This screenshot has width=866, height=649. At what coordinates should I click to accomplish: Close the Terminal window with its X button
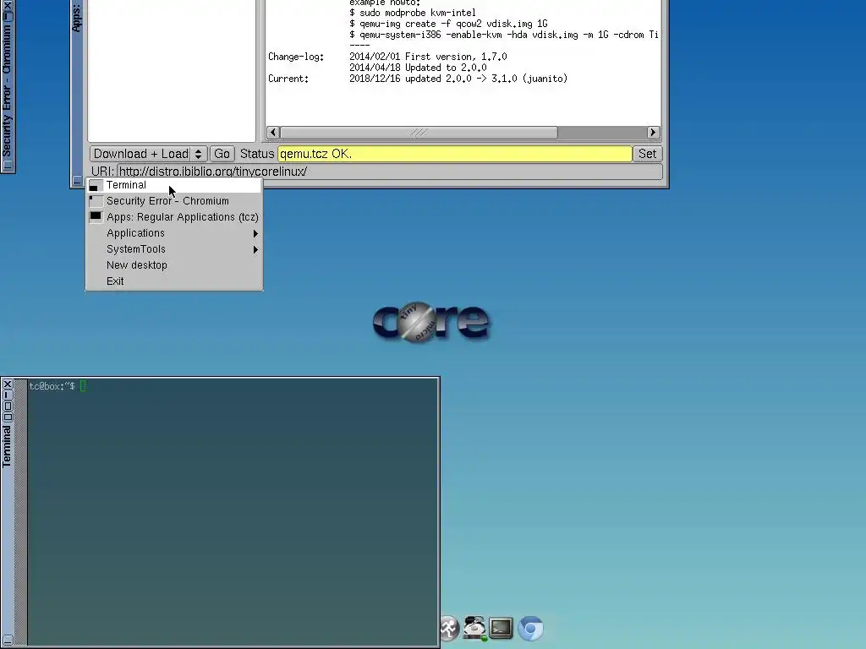click(x=7, y=384)
